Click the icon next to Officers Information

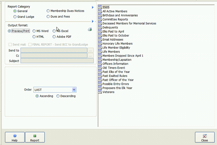[100, 64]
